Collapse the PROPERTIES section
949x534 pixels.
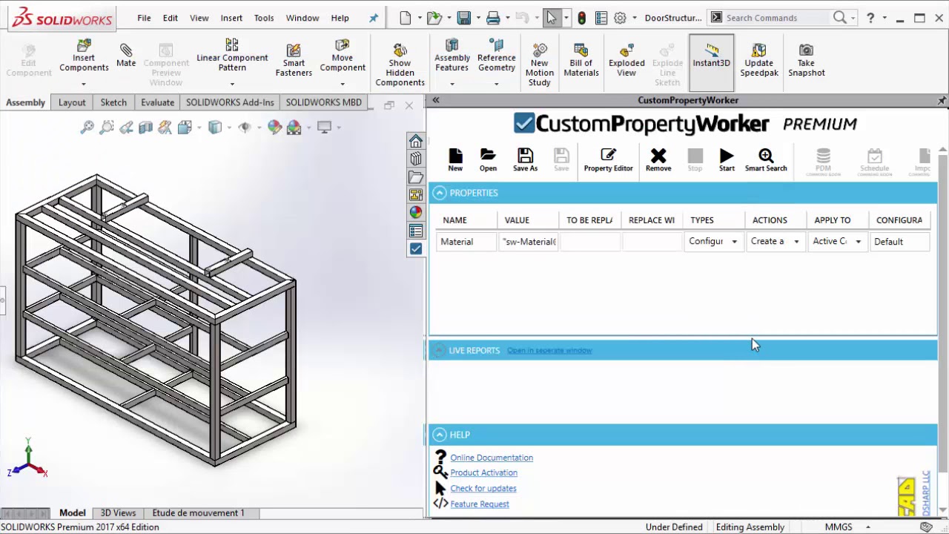pos(440,193)
